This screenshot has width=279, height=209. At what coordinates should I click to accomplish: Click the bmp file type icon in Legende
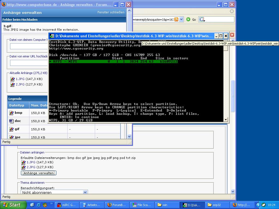(11, 113)
